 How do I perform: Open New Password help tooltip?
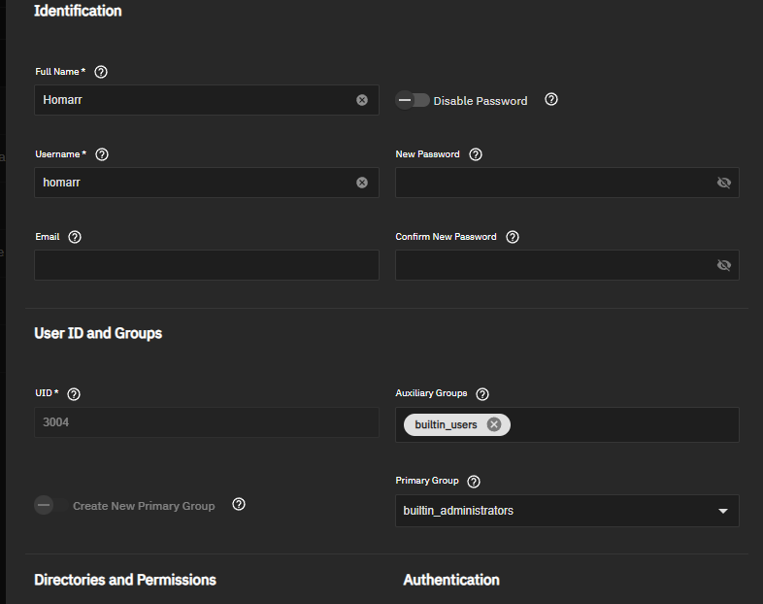(x=476, y=154)
